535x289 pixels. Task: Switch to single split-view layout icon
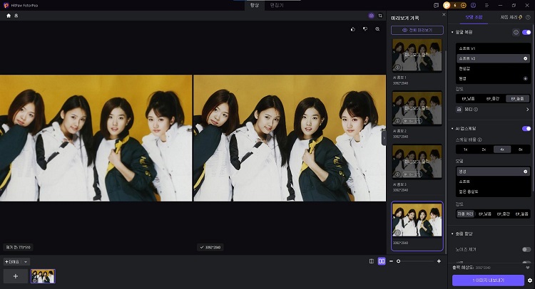pyautogui.click(x=372, y=261)
